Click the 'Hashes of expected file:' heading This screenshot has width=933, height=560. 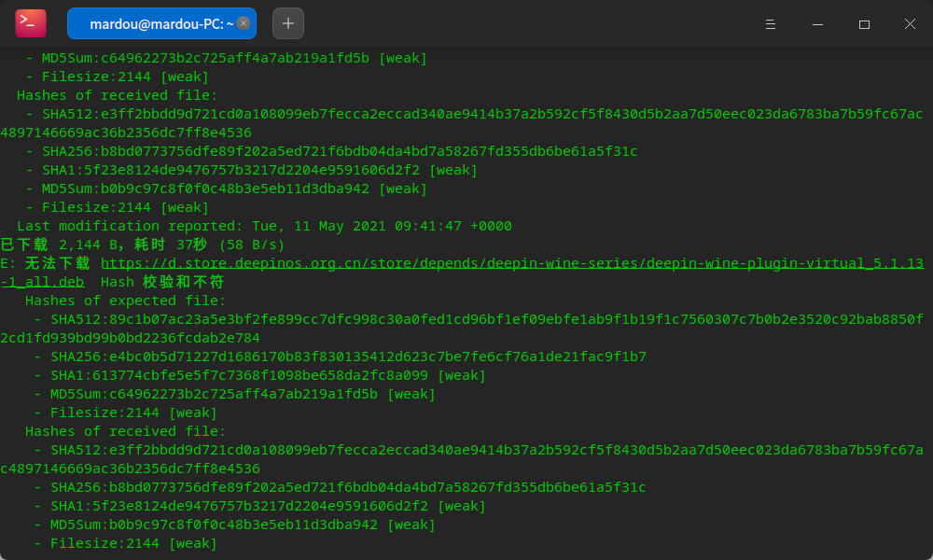click(126, 301)
